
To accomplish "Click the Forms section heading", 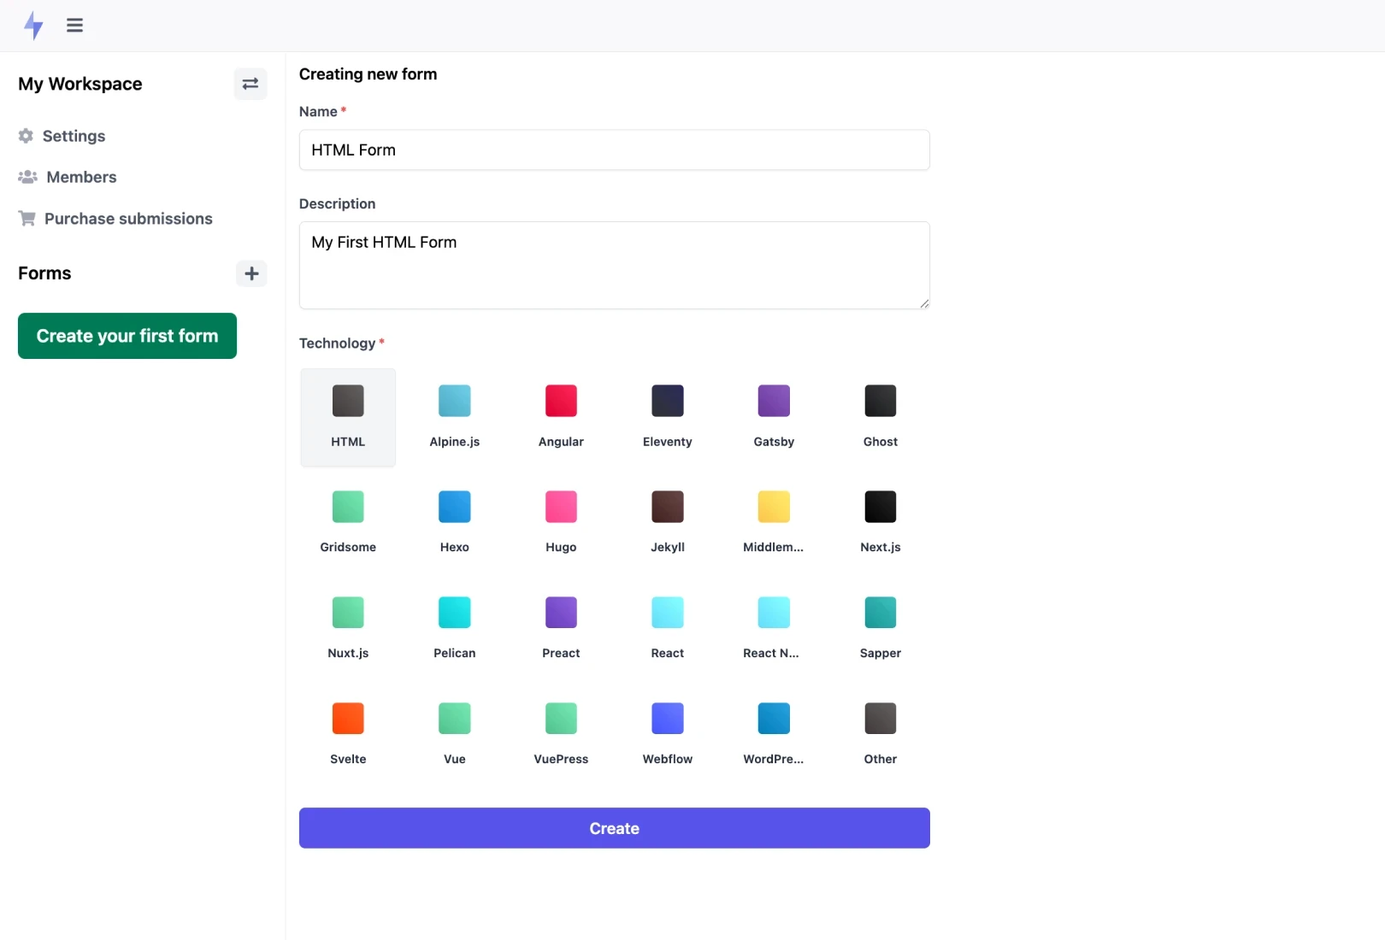I will [44, 273].
